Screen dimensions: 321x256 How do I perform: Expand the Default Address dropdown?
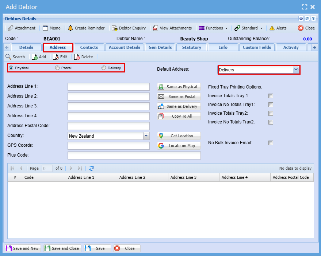pyautogui.click(x=296, y=70)
